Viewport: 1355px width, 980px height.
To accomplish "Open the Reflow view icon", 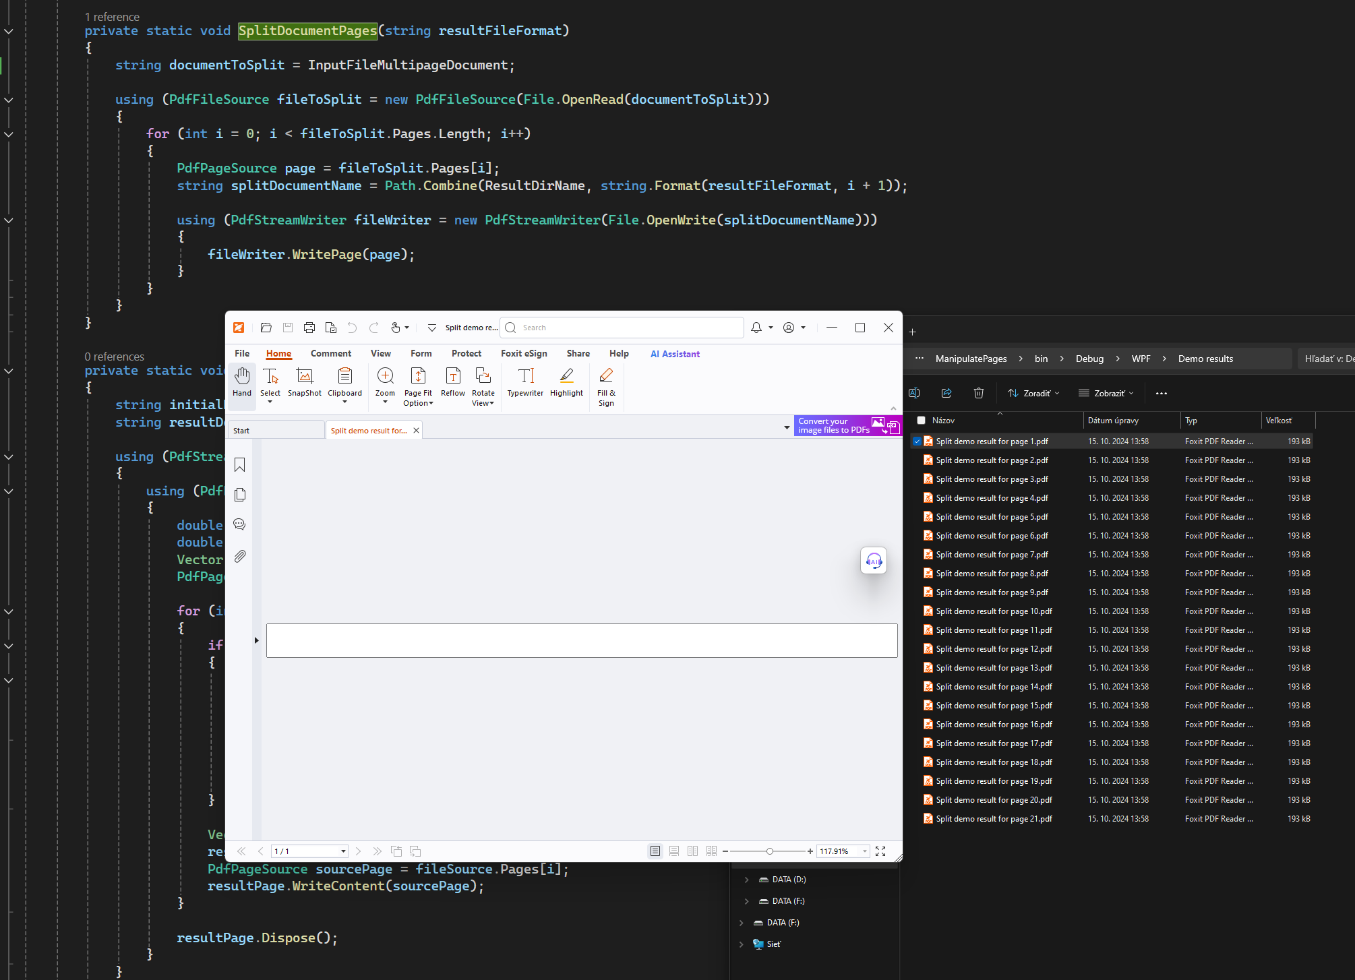I will [x=453, y=381].
